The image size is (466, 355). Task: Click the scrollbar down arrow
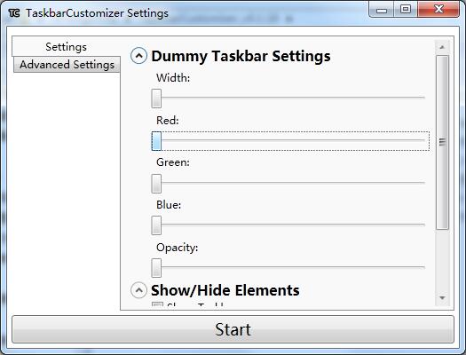(x=442, y=297)
